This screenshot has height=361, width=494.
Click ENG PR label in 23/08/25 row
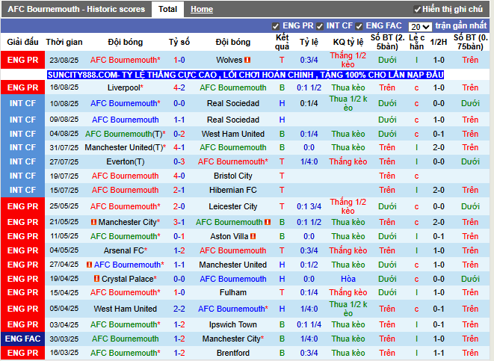[x=22, y=60]
